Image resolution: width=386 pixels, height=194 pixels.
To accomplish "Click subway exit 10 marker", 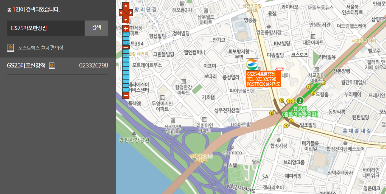I will pyautogui.click(x=291, y=101).
